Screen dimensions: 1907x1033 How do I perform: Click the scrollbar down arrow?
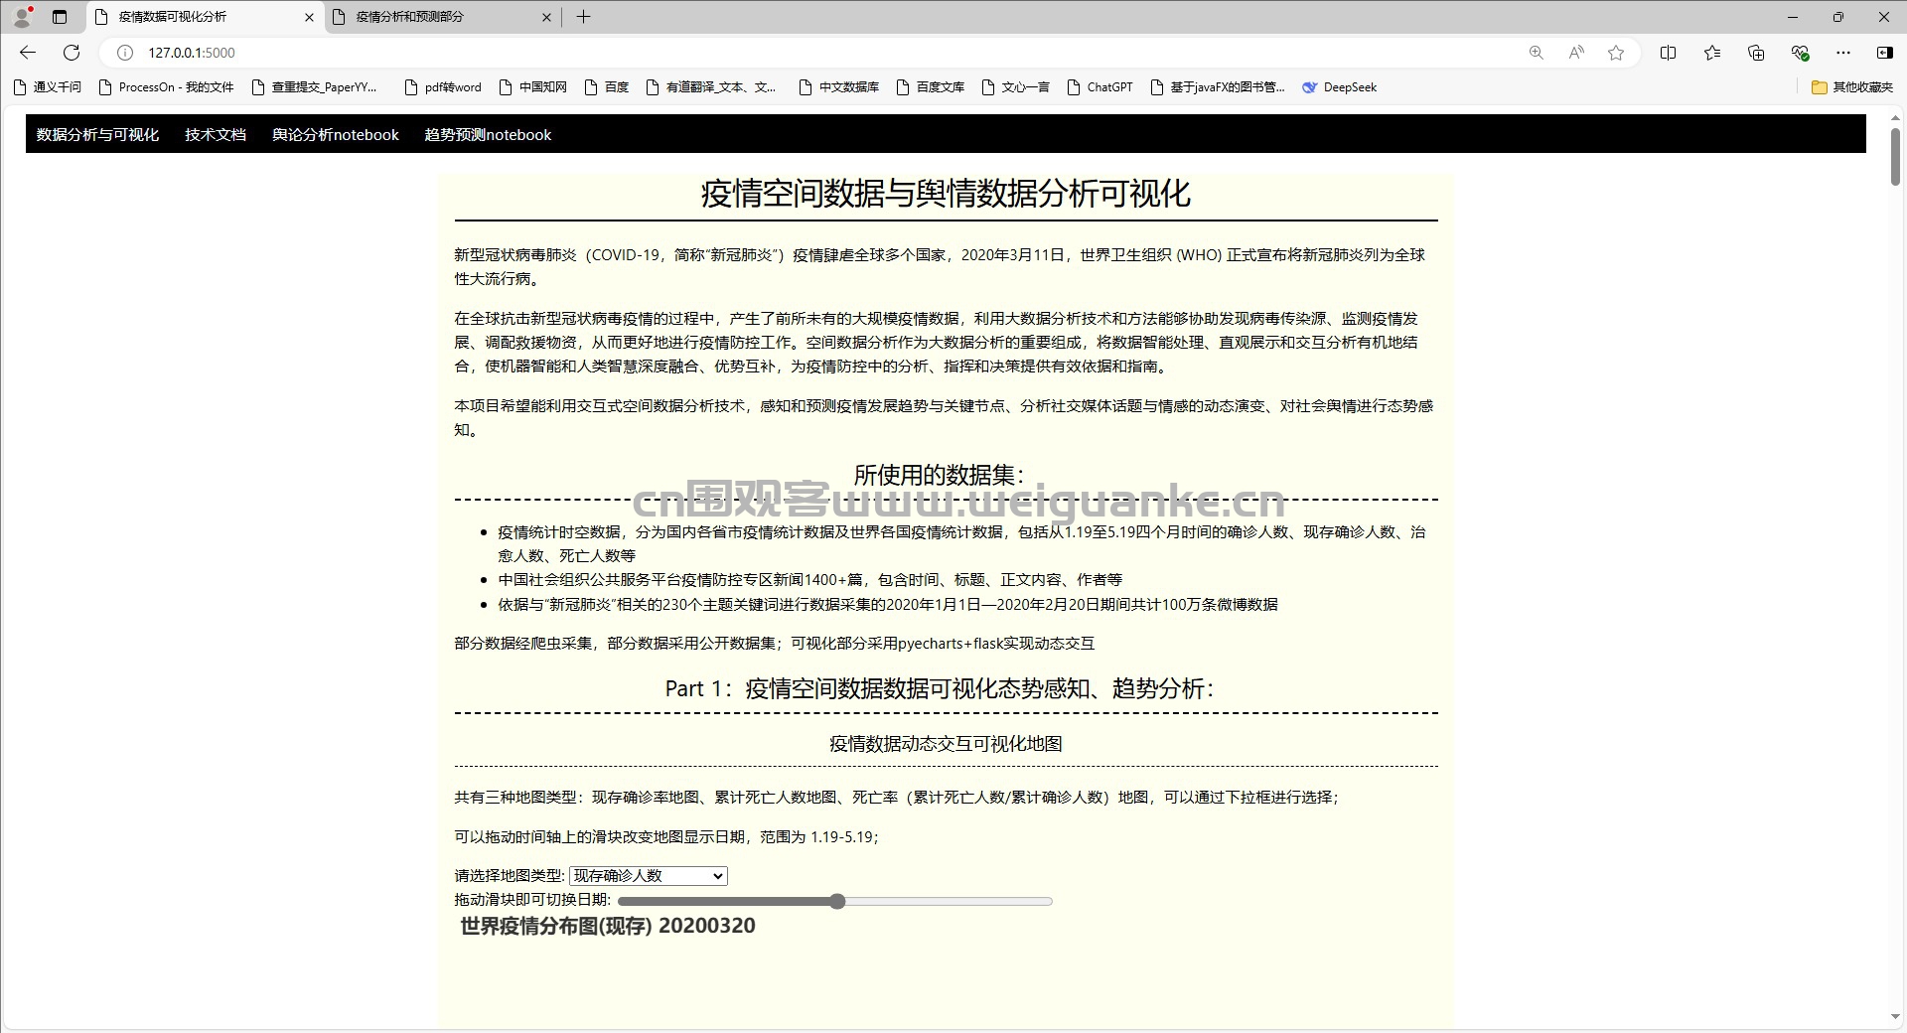click(x=1895, y=1017)
